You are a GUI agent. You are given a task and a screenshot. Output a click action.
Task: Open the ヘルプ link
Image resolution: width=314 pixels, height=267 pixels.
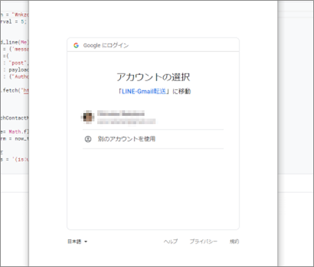(x=171, y=241)
